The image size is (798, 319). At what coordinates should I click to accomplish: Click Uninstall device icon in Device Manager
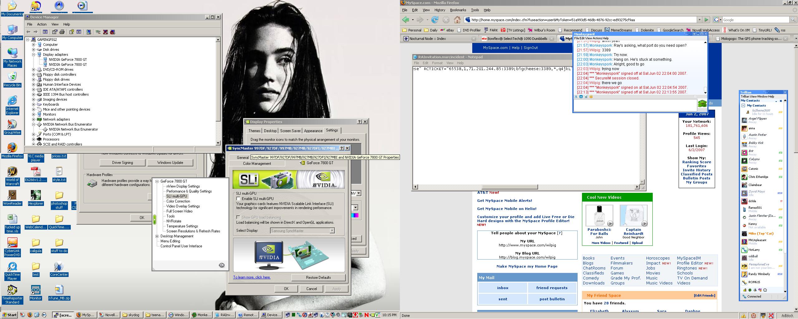[105, 32]
